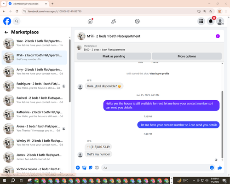
Task: Open weather widget showing 29°C
Action: pyautogui.click(x=183, y=180)
